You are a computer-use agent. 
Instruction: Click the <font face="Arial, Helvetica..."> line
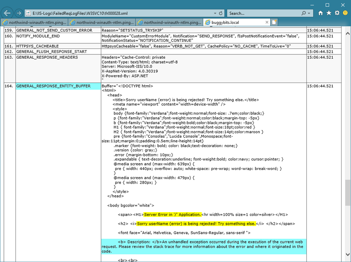coord(184,233)
